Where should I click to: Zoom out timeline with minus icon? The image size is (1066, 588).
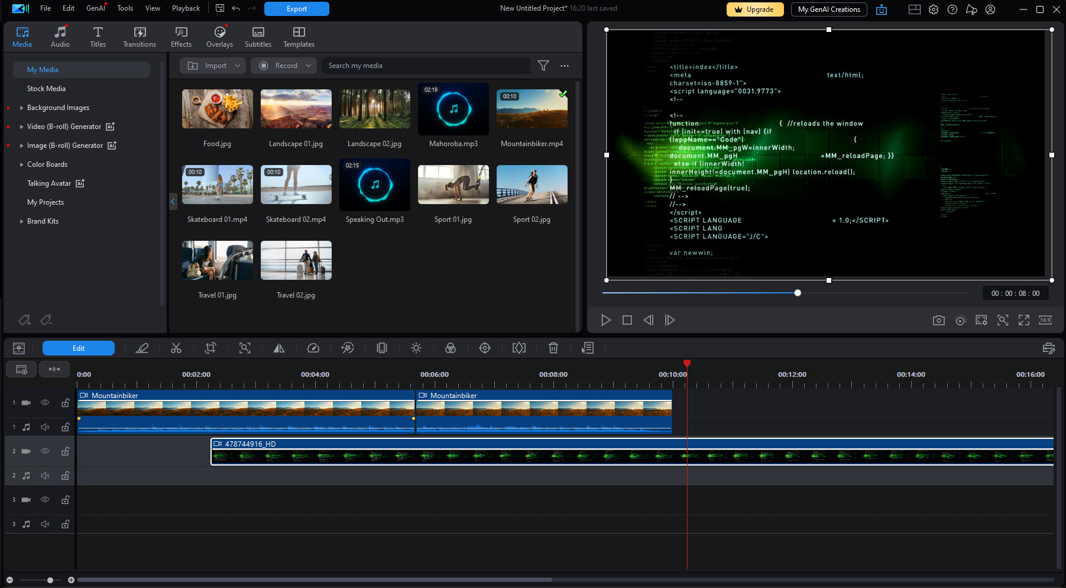pos(9,580)
